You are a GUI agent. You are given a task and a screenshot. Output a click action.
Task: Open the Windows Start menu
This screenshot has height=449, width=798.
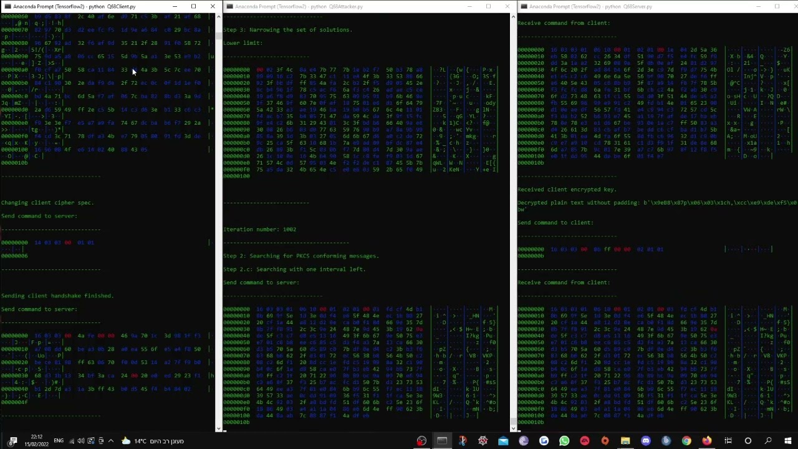[x=788, y=441]
